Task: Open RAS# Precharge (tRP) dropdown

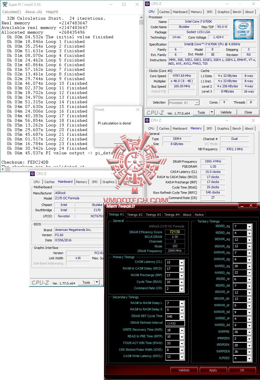Action: pyautogui.click(x=182, y=276)
